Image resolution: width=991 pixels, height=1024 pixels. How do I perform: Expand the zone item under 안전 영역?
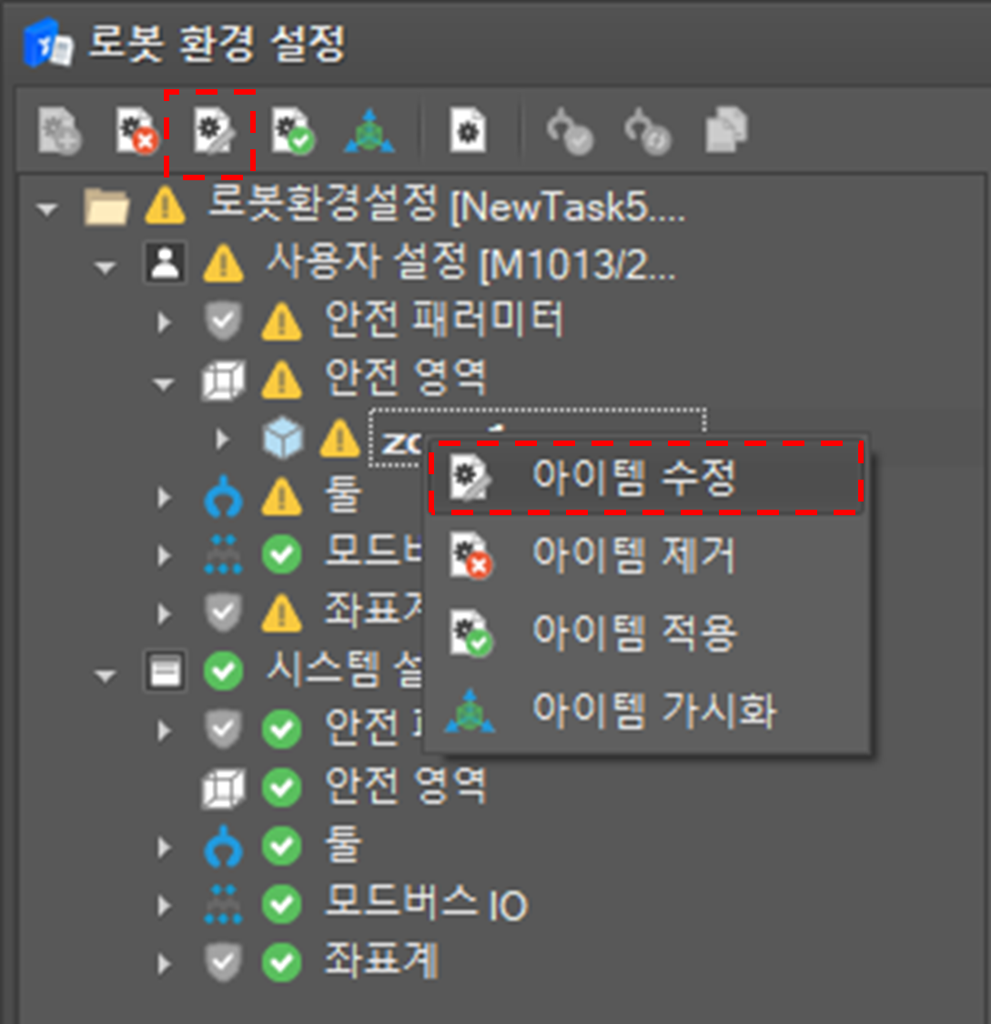[223, 440]
